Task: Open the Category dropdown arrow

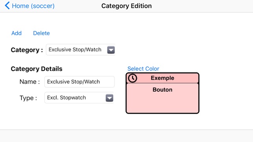Action: pos(111,50)
